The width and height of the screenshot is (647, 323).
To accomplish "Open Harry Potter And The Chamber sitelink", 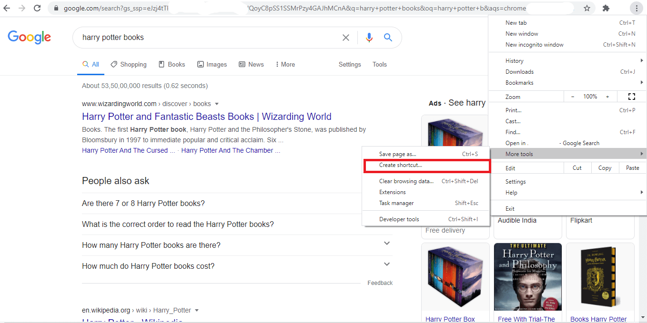I will (x=231, y=150).
